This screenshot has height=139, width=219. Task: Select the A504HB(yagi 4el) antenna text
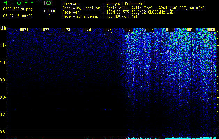pos(123,16)
